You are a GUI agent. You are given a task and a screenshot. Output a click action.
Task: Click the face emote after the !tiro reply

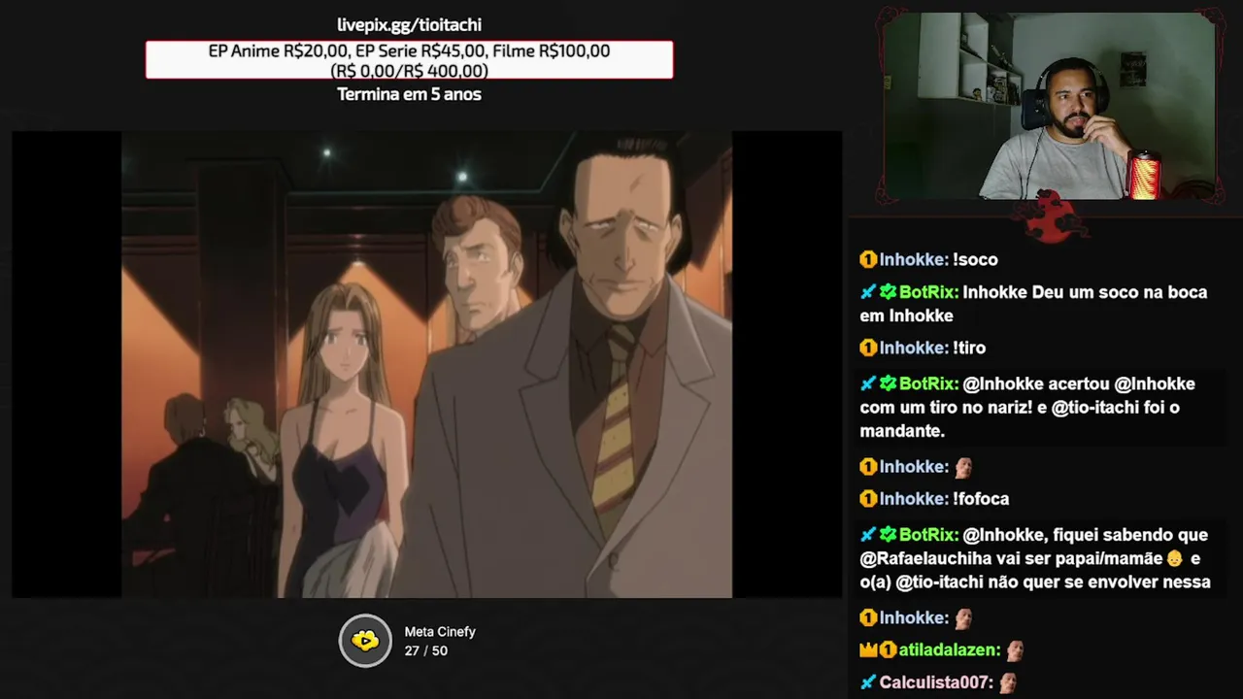pos(962,467)
